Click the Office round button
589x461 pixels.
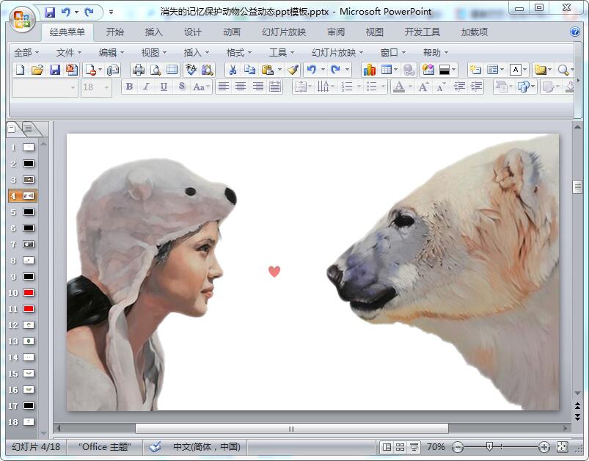tap(22, 18)
